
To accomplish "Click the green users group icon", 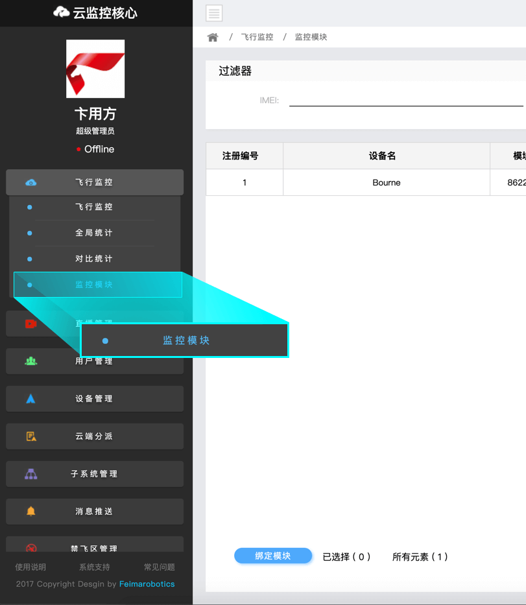I will (x=31, y=361).
